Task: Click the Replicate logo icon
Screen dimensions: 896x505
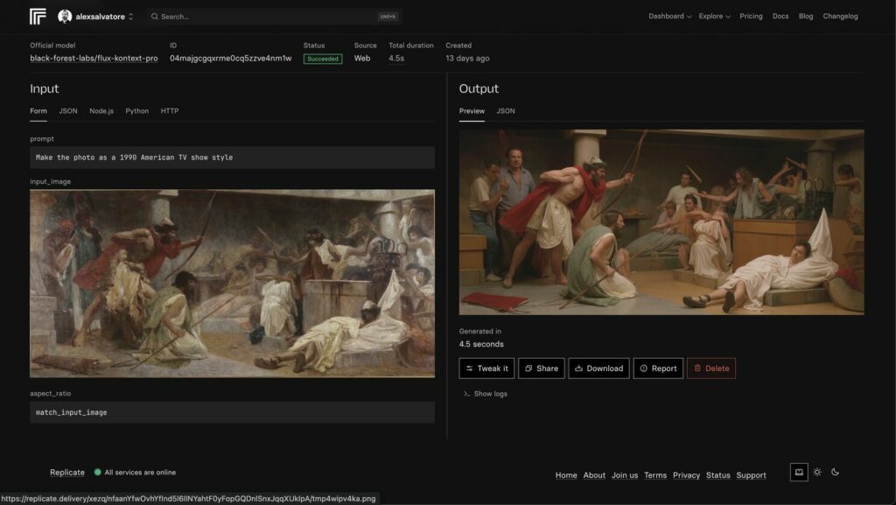Action: pos(38,16)
